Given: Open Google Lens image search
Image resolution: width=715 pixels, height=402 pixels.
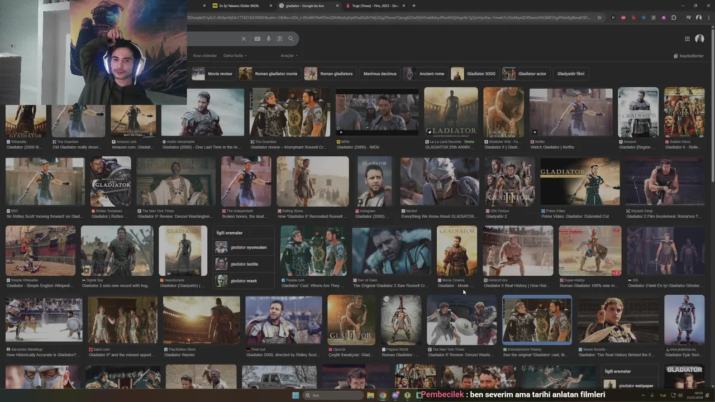Looking at the screenshot, I should tap(280, 39).
